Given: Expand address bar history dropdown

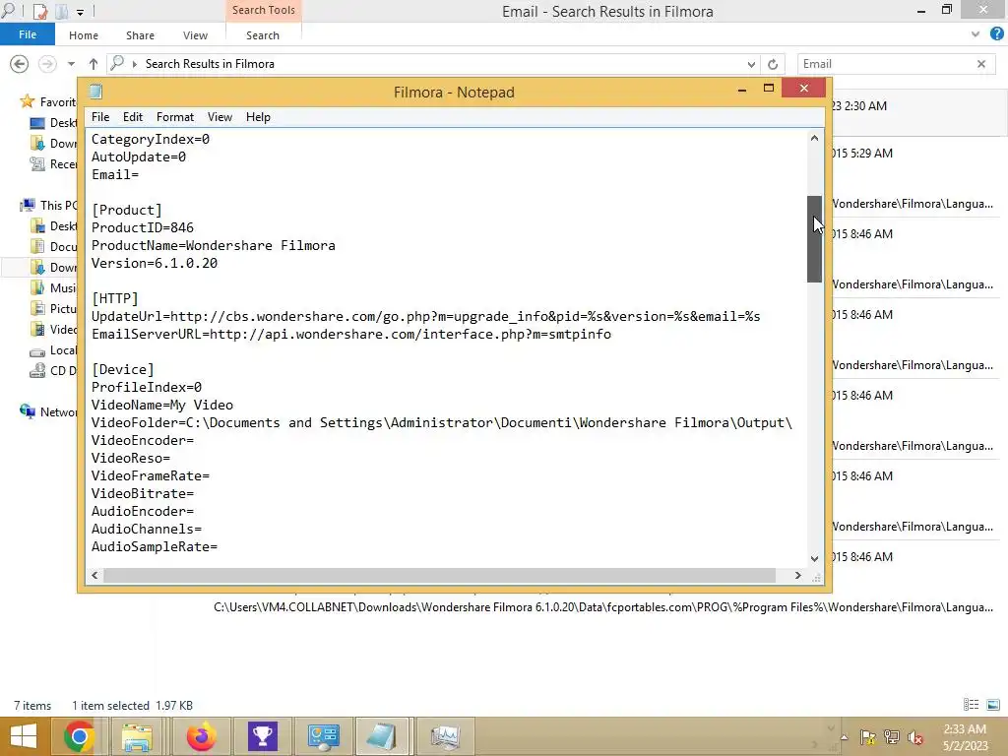Looking at the screenshot, I should [751, 64].
